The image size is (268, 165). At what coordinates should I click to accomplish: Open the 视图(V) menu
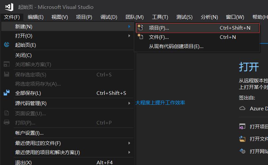pos(60,17)
